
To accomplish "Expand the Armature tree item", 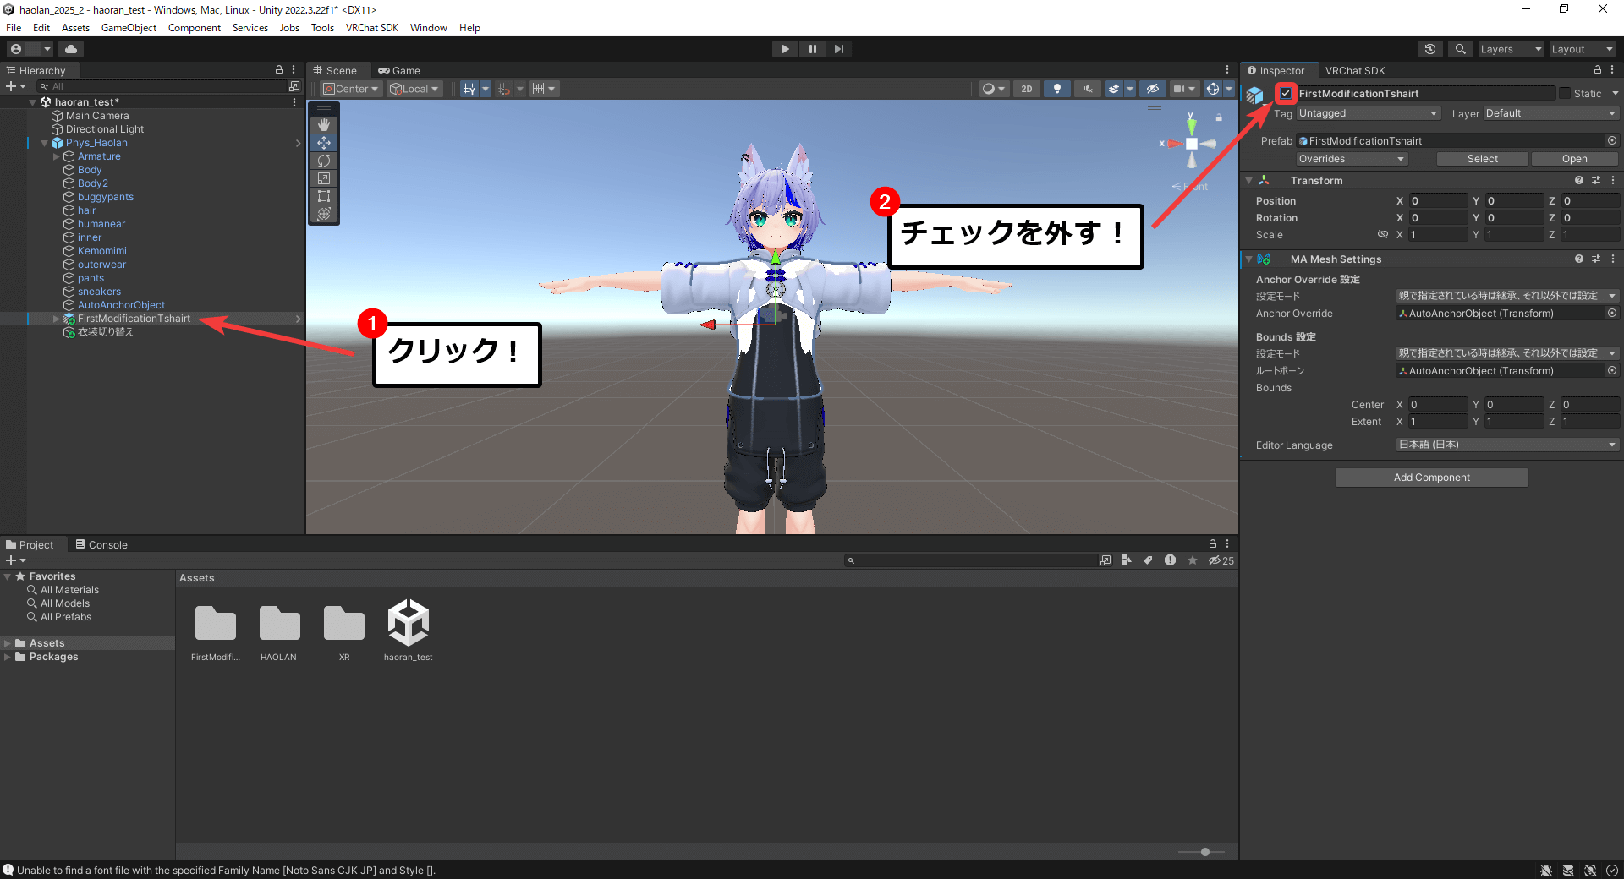I will (x=57, y=156).
